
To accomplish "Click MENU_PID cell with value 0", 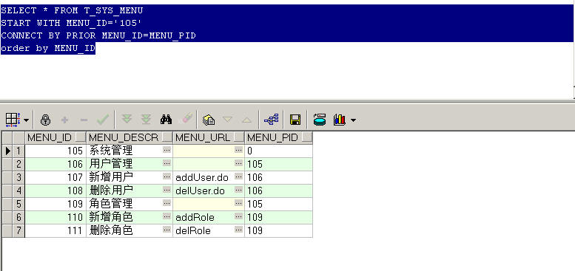I will click(278, 151).
